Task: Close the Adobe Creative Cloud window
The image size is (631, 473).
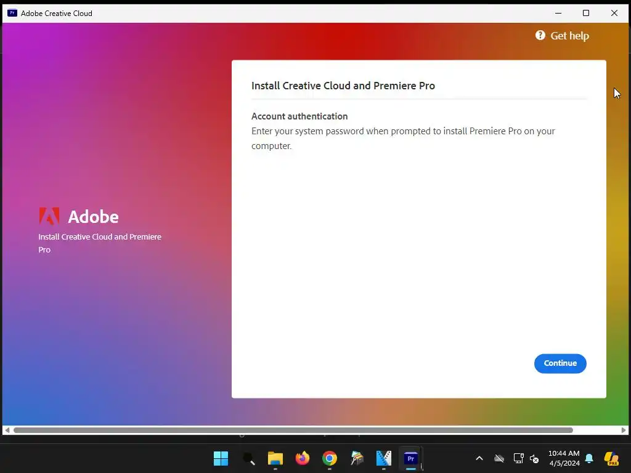Action: pos(614,14)
